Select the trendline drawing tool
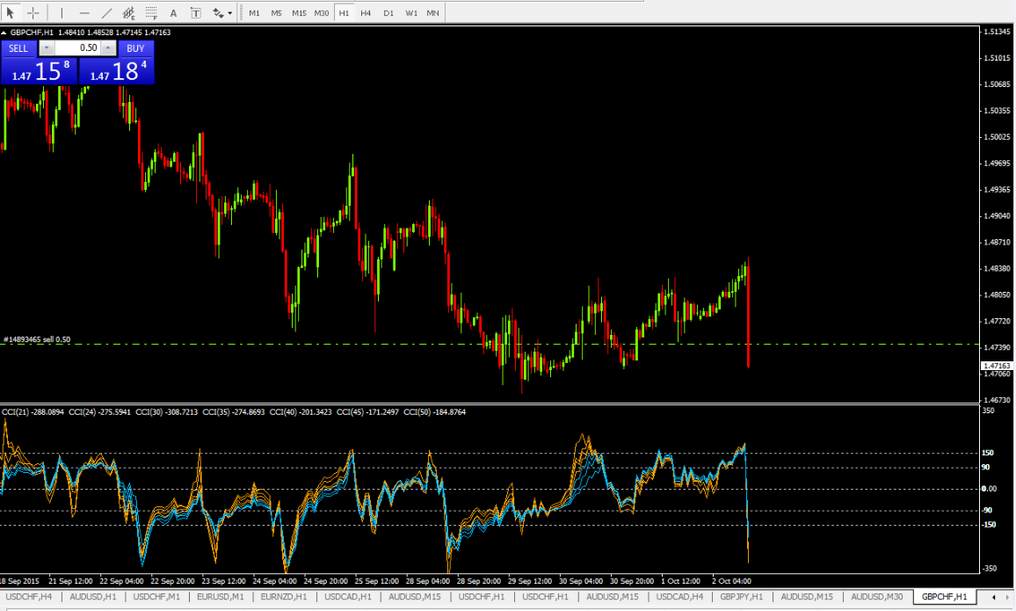Viewport: 1016px width, 611px height. coord(106,12)
